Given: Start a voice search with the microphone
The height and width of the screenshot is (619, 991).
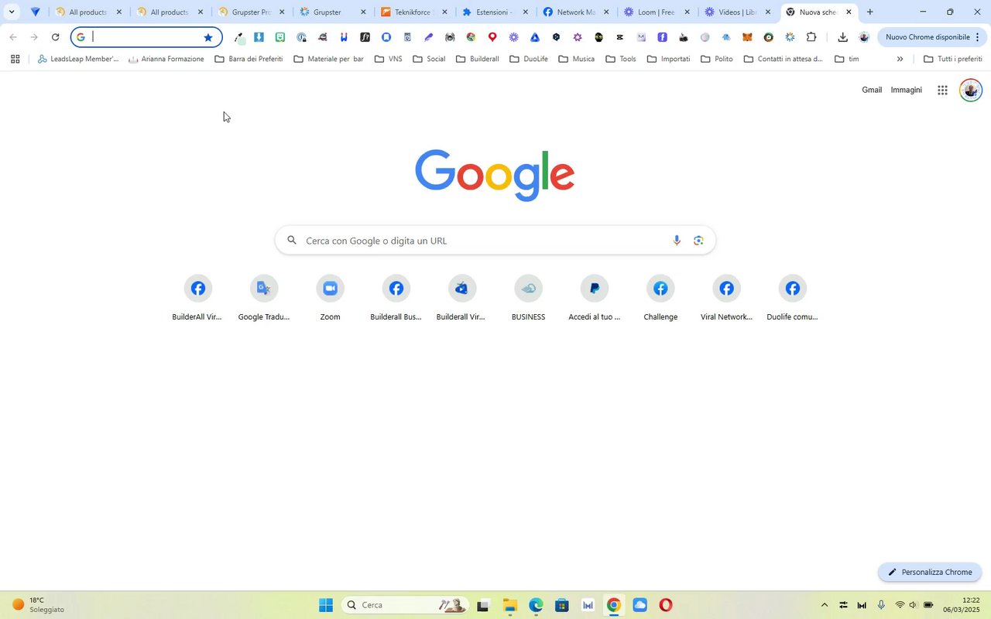Looking at the screenshot, I should [677, 241].
